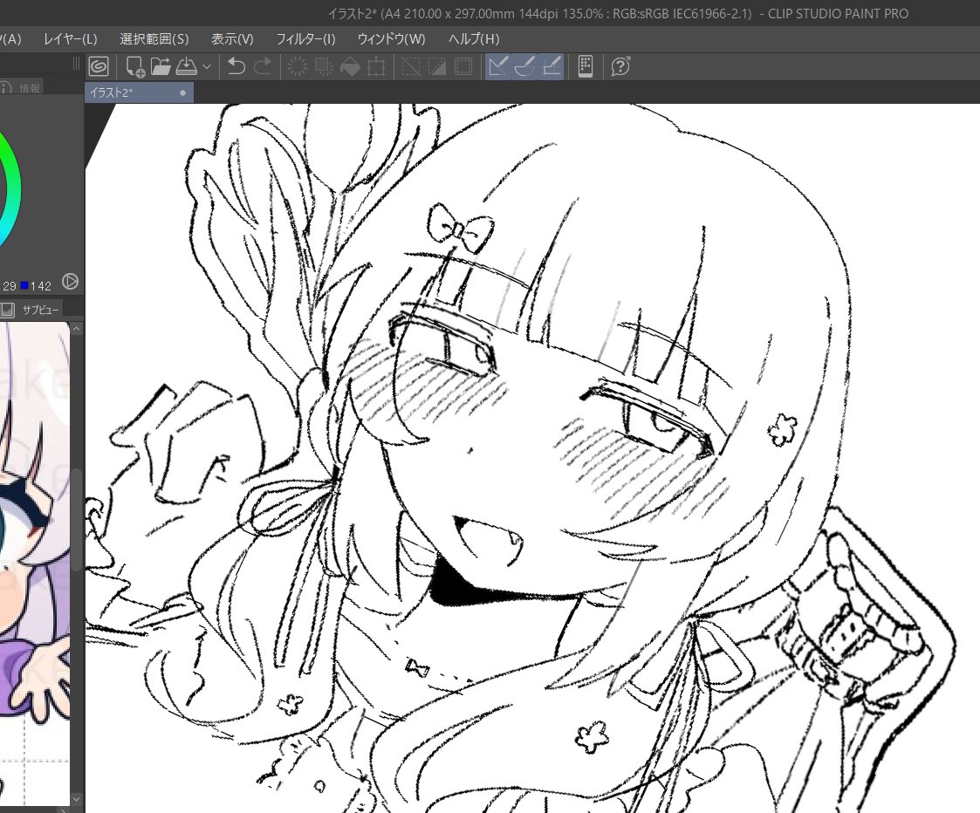Click the Clear (delete) toolbar icon
The width and height of the screenshot is (980, 813).
click(x=298, y=66)
